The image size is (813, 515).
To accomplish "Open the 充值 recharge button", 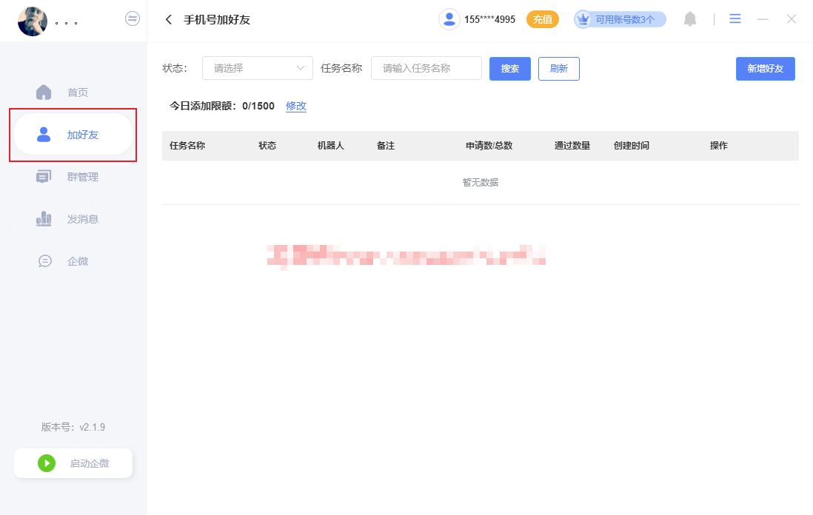I will (542, 20).
